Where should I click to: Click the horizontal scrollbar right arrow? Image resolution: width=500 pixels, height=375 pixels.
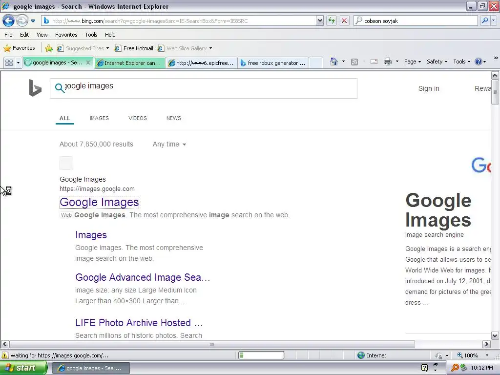coord(486,344)
